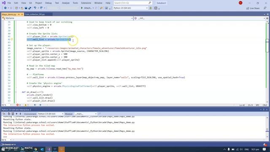Open the Edit menu
The height and width of the screenshot is (152, 270).
pyautogui.click(x=16, y=3)
